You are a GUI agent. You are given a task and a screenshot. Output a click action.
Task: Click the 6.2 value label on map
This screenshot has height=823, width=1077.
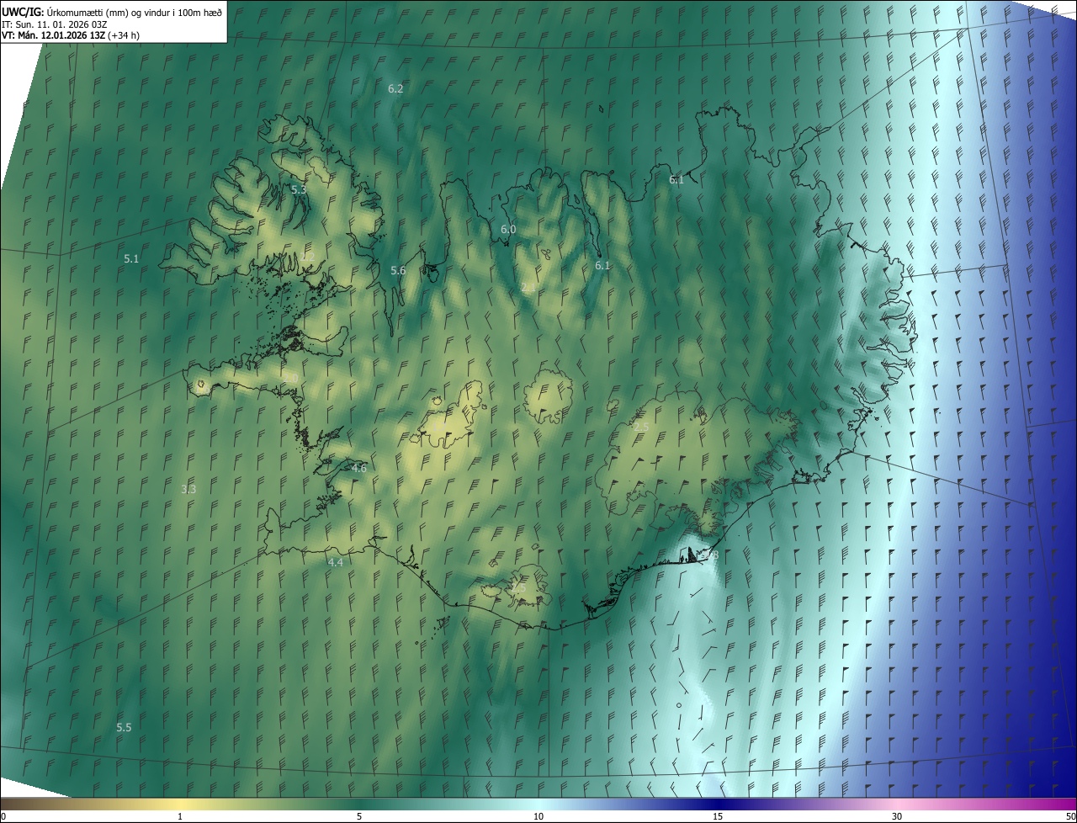pyautogui.click(x=395, y=88)
